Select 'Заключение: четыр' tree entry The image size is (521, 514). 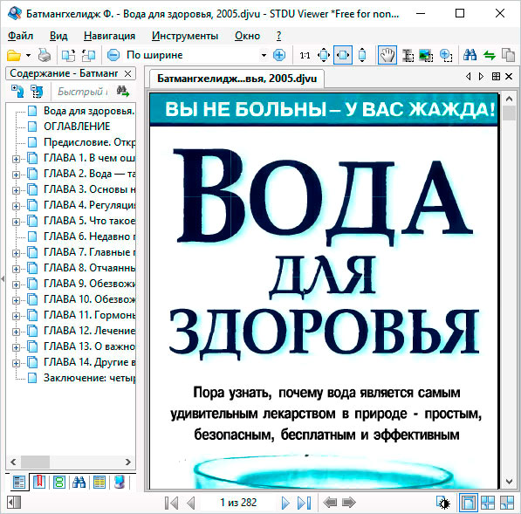click(89, 378)
